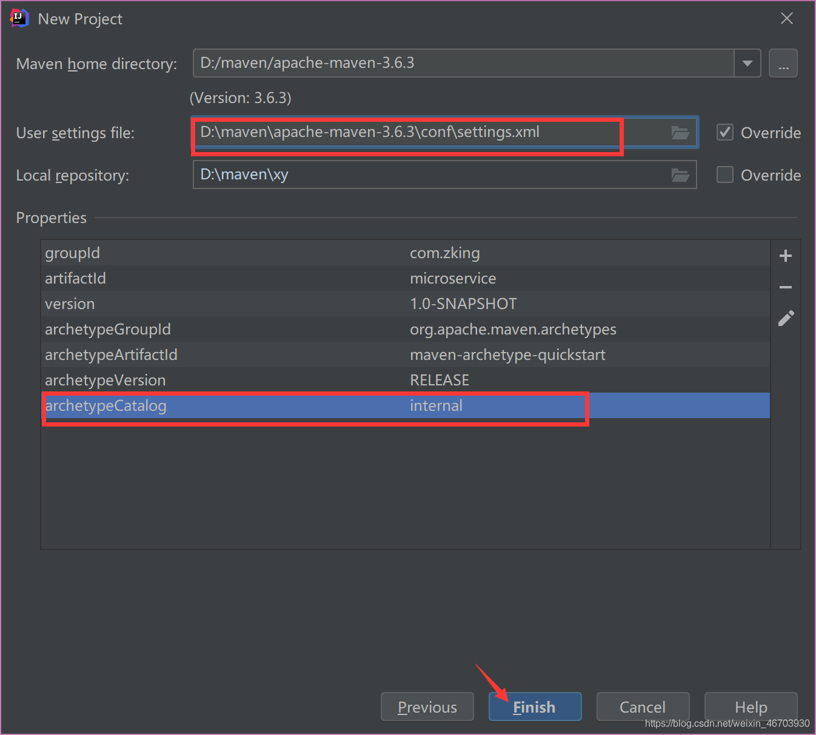This screenshot has height=735, width=816.
Task: Click the org.apache.maven.archetypes value
Action: tap(513, 329)
